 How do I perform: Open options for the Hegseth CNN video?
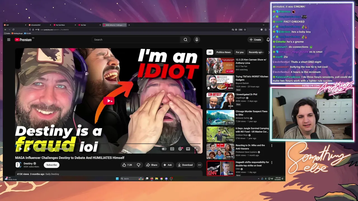[x=272, y=162]
